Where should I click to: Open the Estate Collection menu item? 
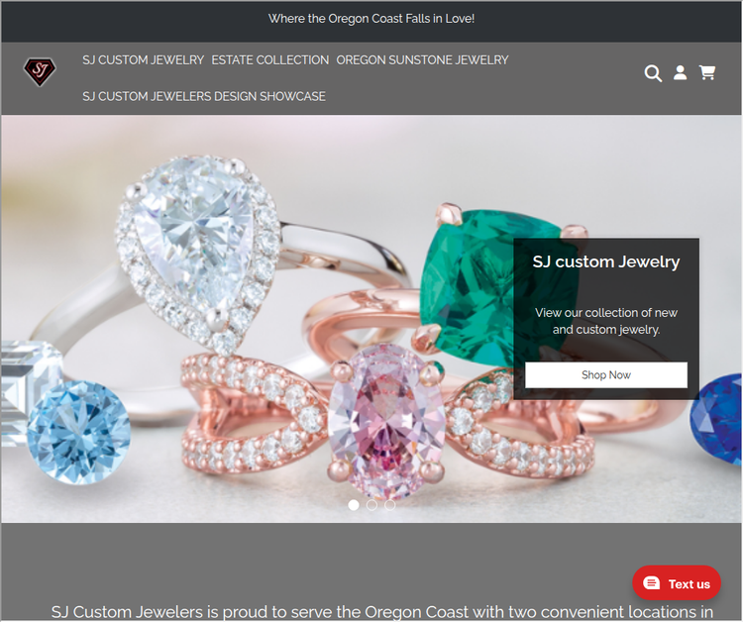[x=270, y=60]
